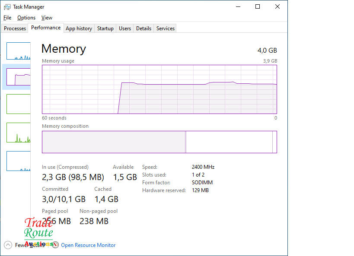The height and width of the screenshot is (256, 354).
Task: Open the Options menu
Action: [26, 18]
